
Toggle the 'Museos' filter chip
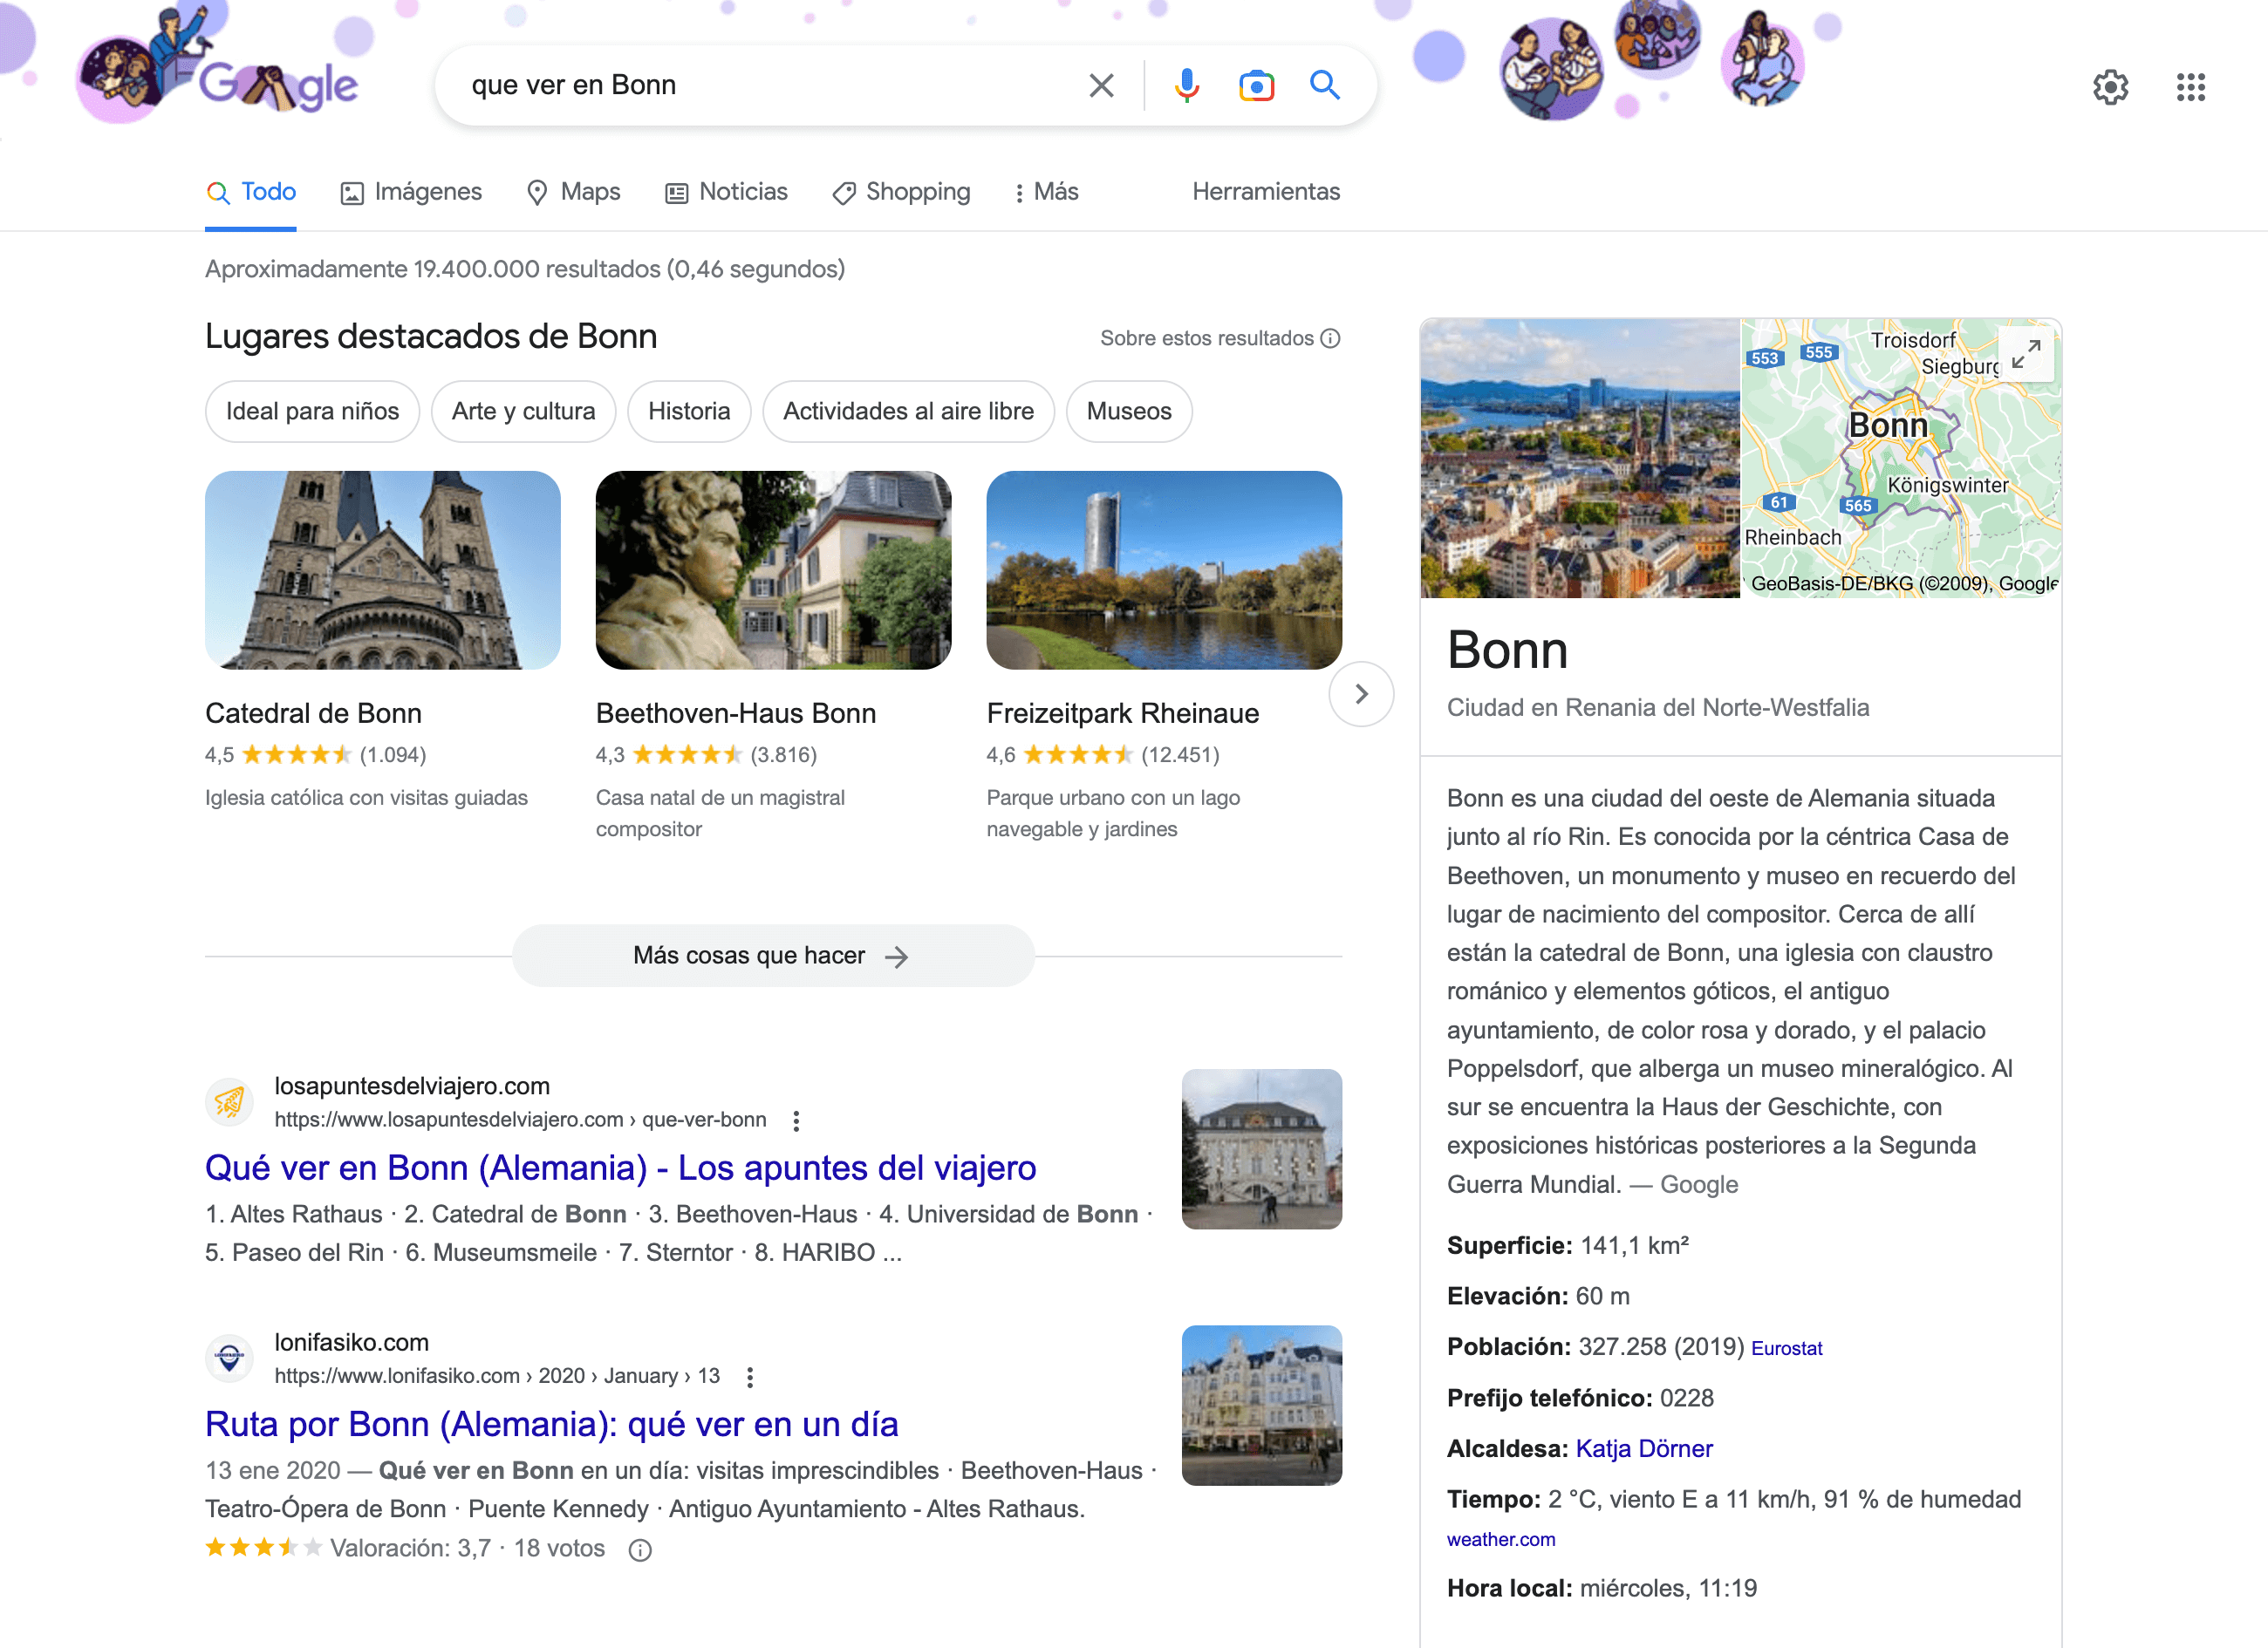[x=1128, y=412]
